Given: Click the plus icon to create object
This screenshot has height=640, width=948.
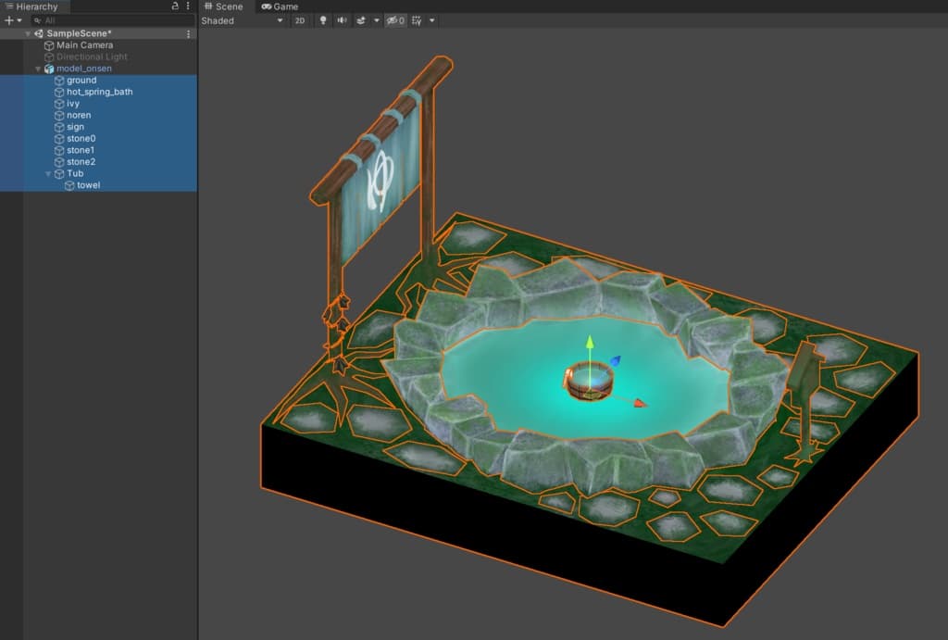Looking at the screenshot, I should [x=8, y=20].
